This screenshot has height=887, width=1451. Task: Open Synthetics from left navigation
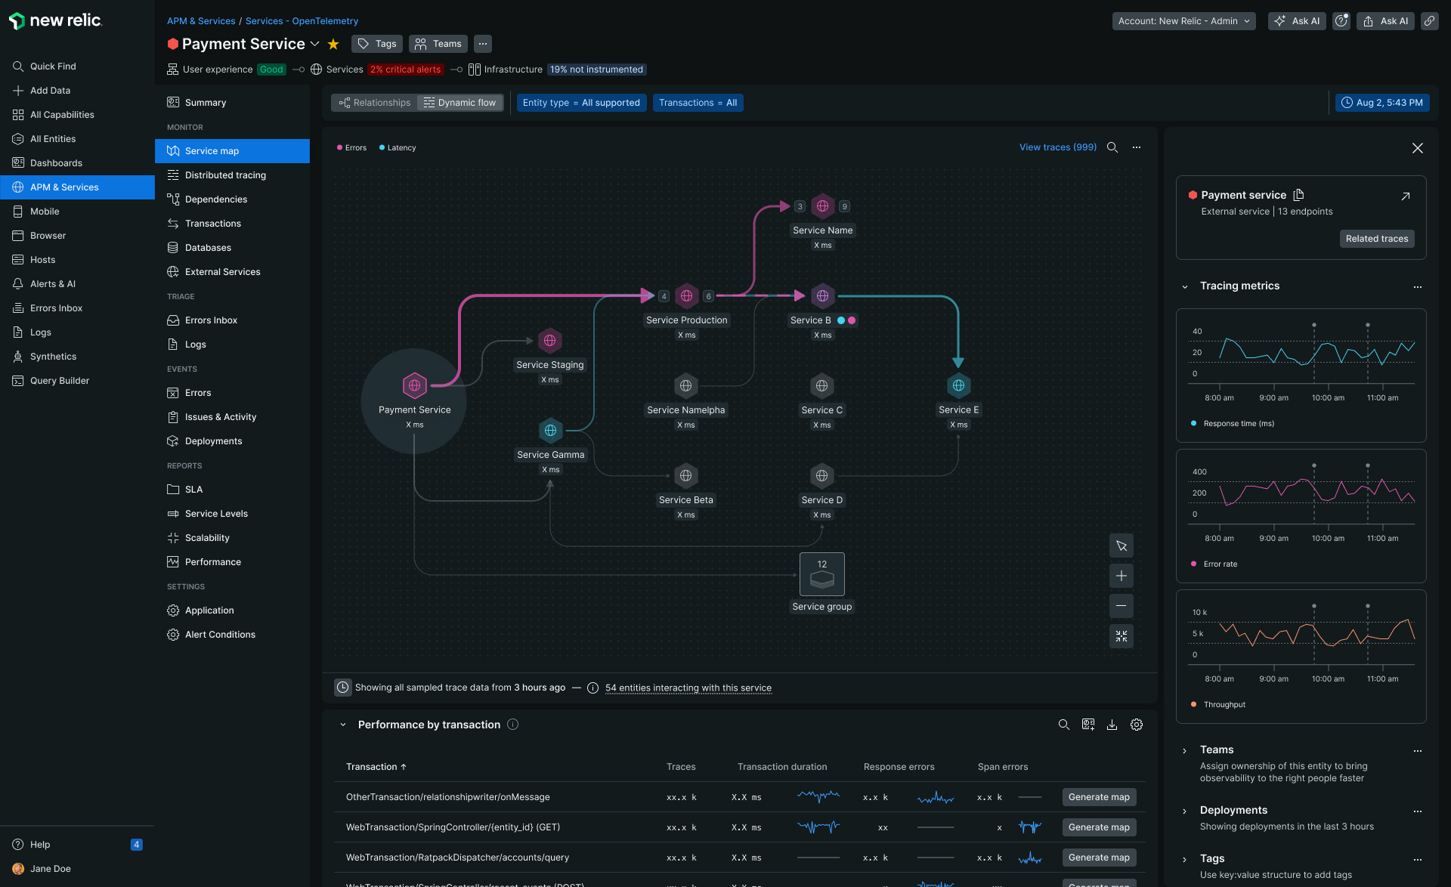77,357
